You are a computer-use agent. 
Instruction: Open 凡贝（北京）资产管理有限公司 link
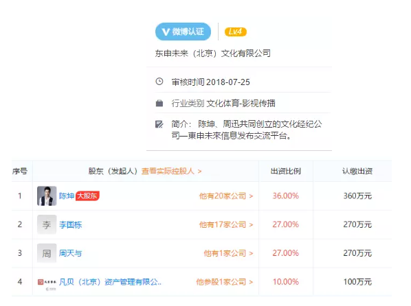click(110, 282)
